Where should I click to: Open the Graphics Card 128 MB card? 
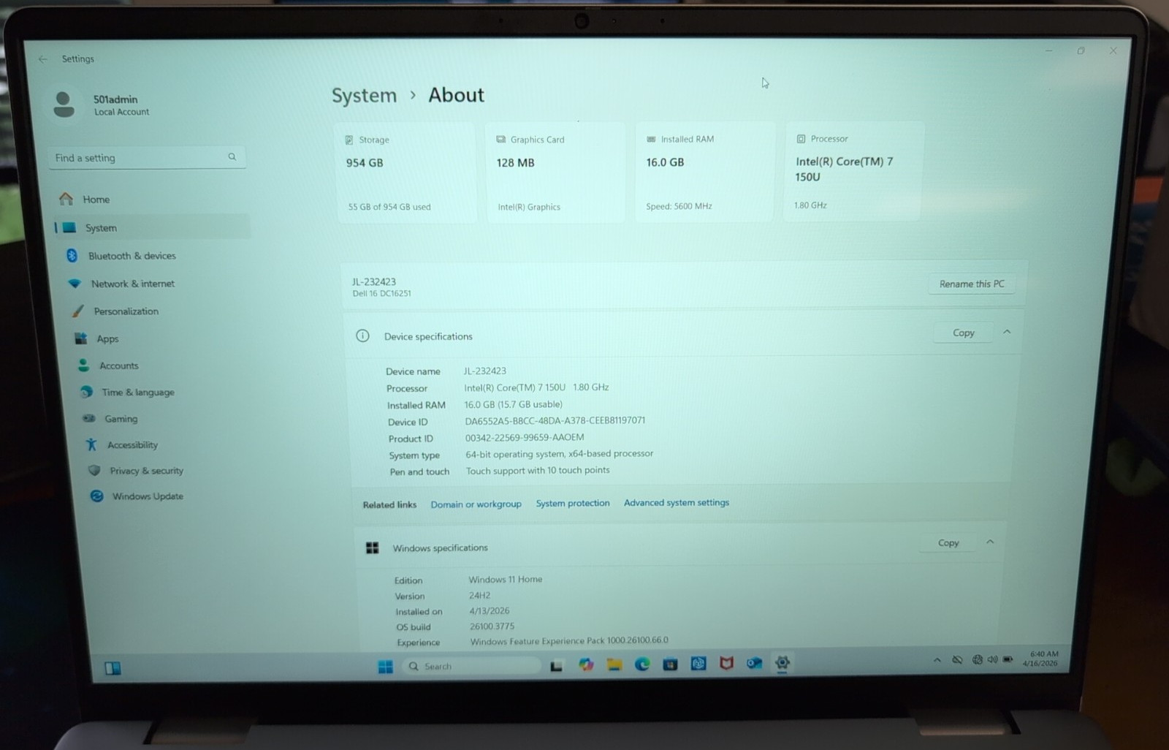(555, 173)
